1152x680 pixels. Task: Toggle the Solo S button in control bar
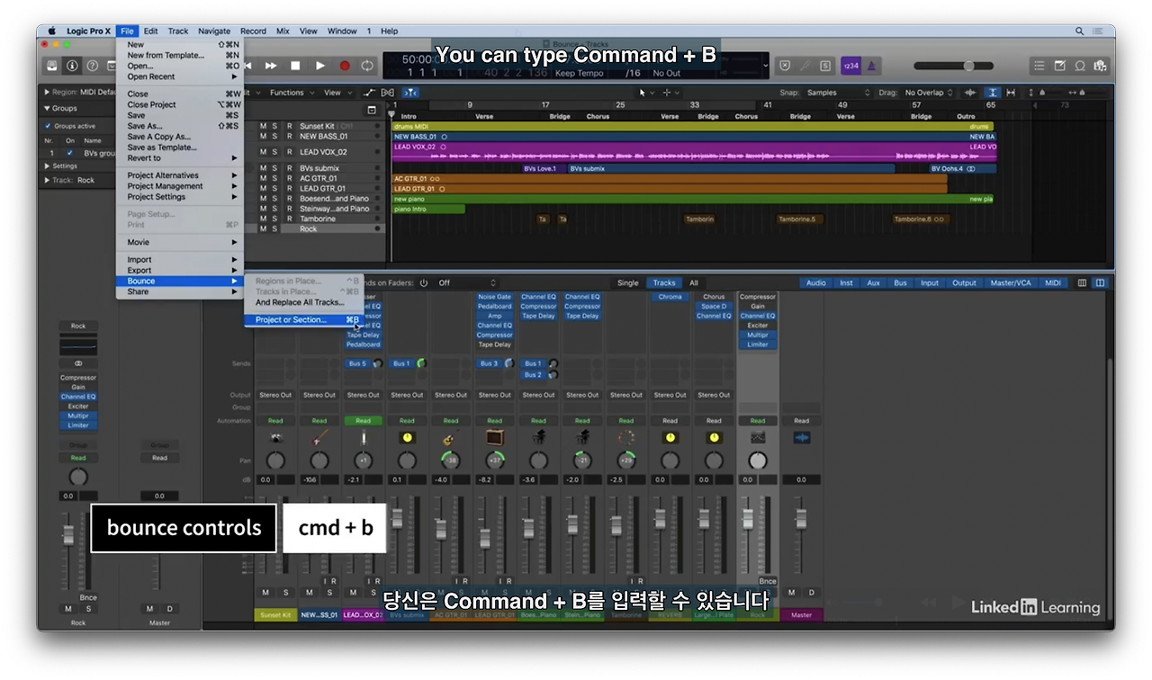tap(824, 66)
